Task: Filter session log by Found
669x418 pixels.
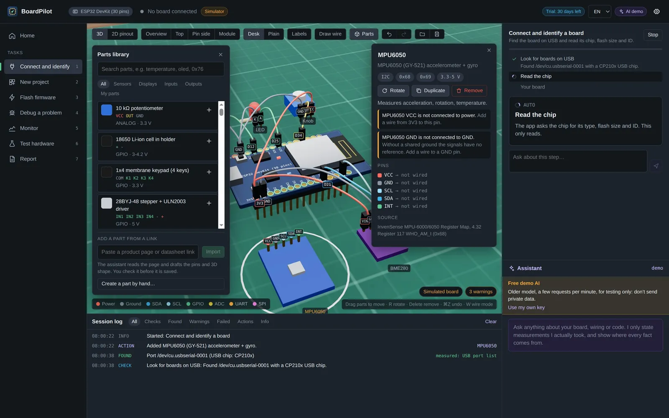Action: [x=175, y=322]
